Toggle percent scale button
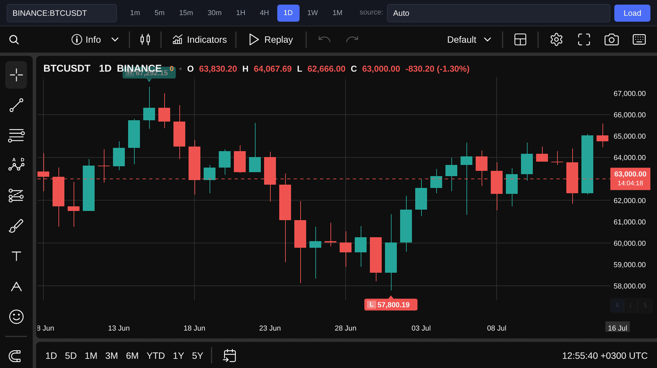Viewport: 657px width, 368px height. 645,305
